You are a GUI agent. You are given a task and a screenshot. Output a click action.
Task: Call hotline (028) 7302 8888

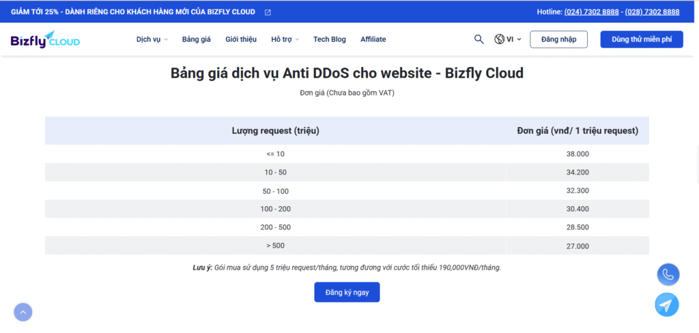point(652,12)
